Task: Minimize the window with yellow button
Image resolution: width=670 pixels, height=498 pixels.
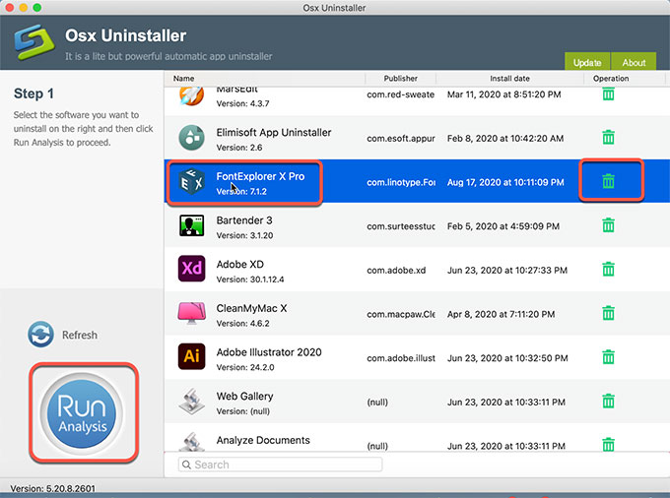Action: (x=24, y=7)
